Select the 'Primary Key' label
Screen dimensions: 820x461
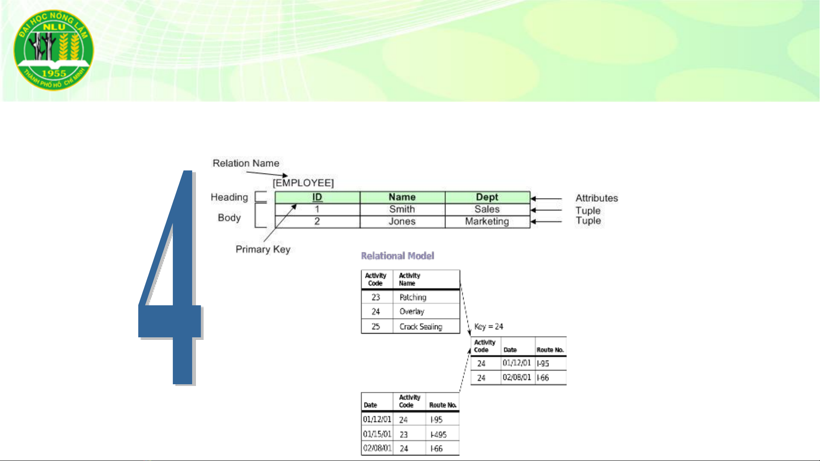click(263, 249)
